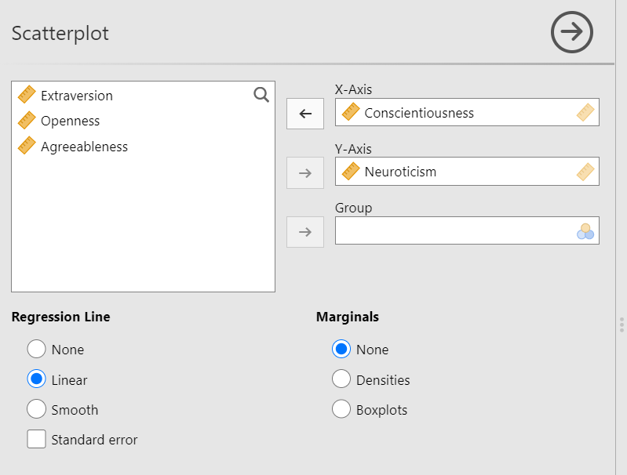This screenshot has width=627, height=475.
Task: Click the left arrow to remove X-Axis variable
Action: click(x=305, y=114)
